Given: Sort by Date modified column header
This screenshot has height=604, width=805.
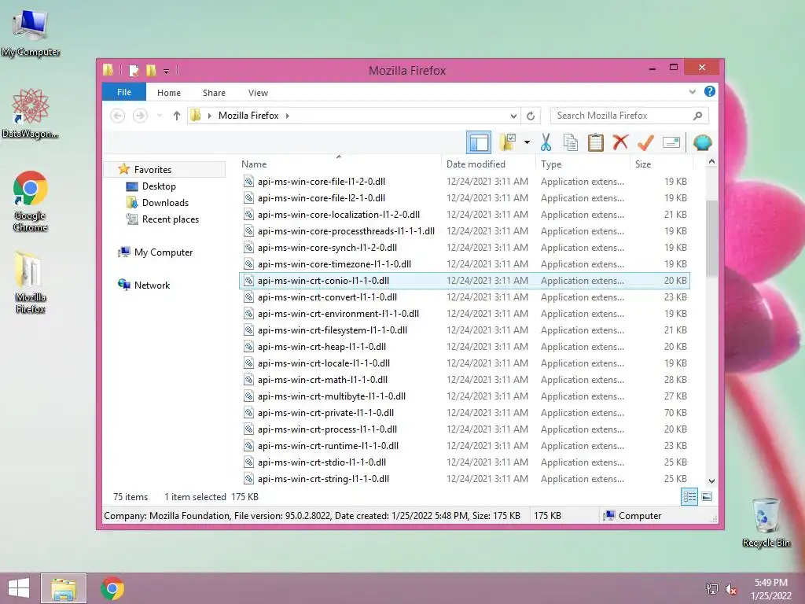Looking at the screenshot, I should coord(476,164).
